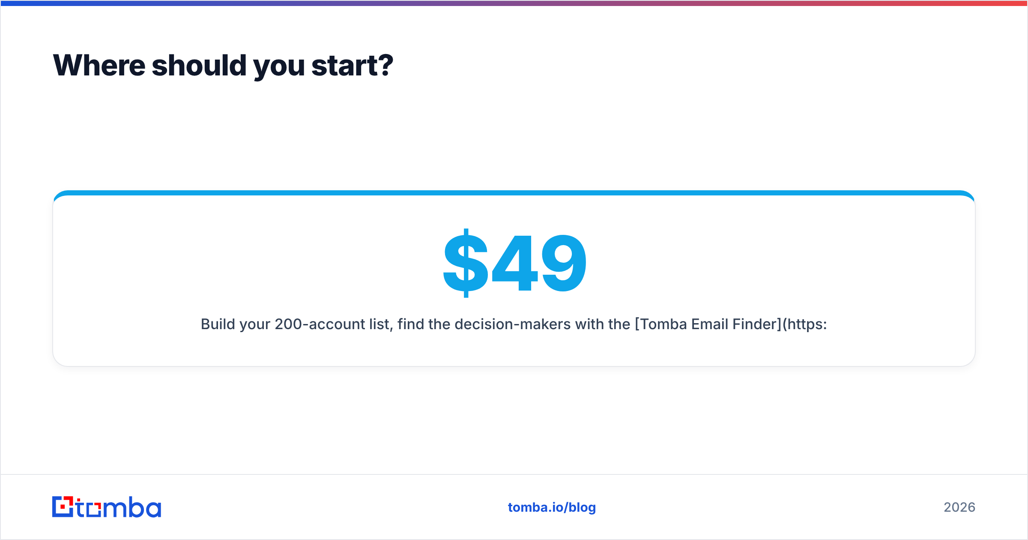Click the "200-account" phrase in description
The height and width of the screenshot is (540, 1028).
319,324
